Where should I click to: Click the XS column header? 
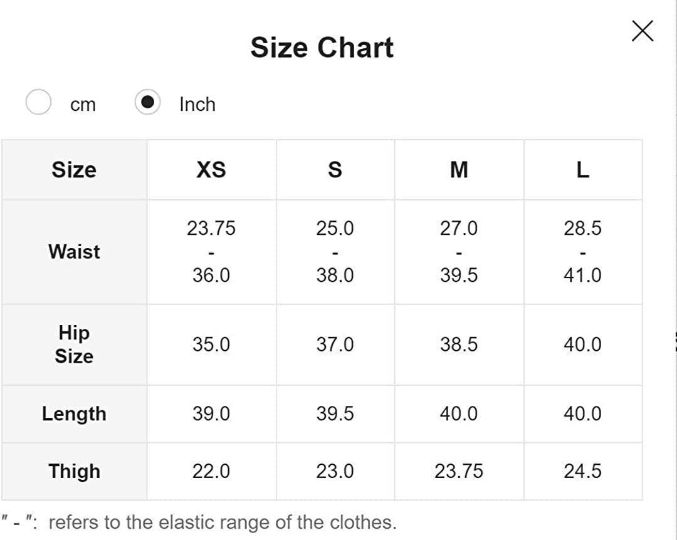pos(211,170)
